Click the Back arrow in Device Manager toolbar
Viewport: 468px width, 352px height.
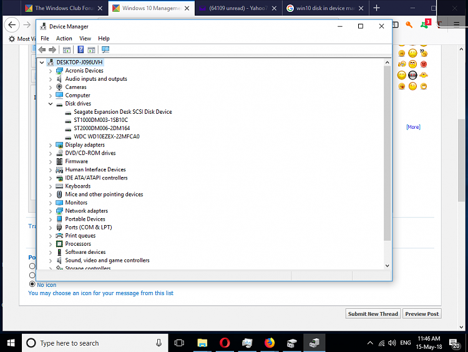42,49
